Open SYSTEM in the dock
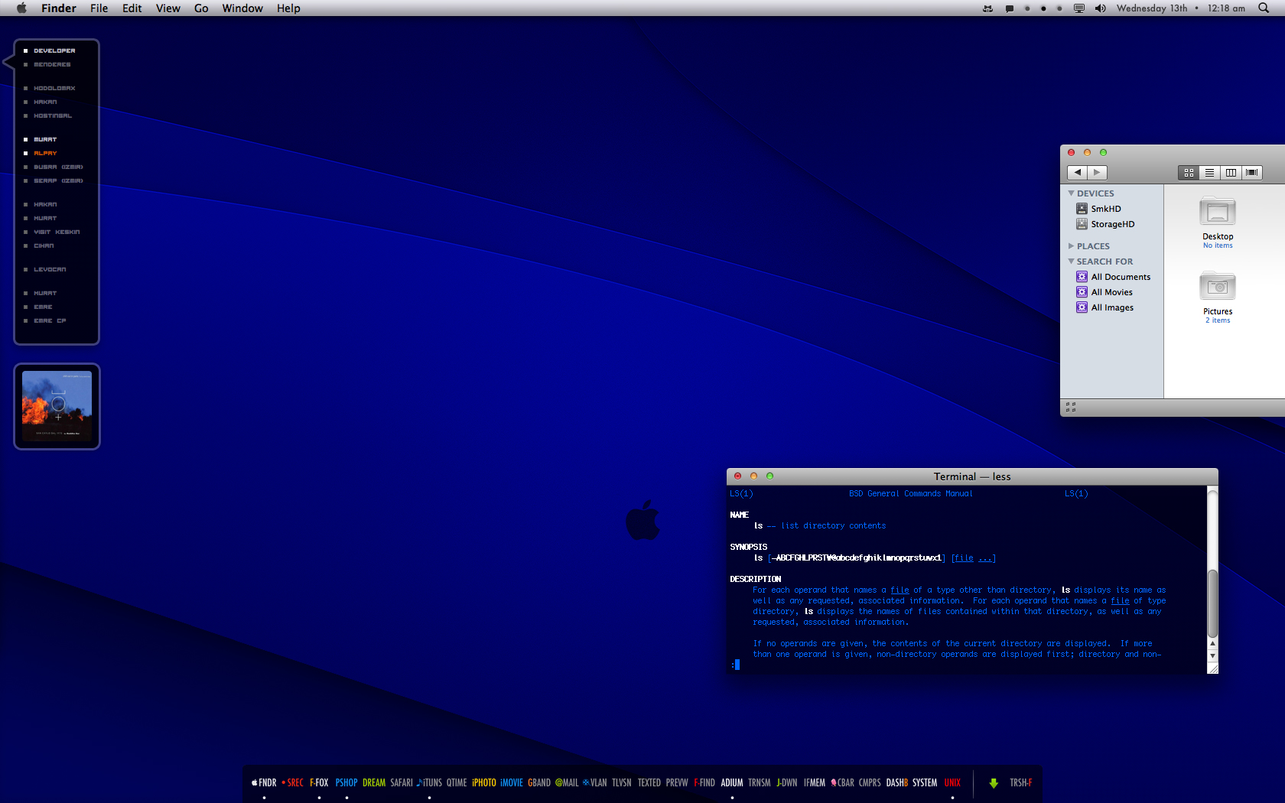This screenshot has height=803, width=1285. coord(925,782)
